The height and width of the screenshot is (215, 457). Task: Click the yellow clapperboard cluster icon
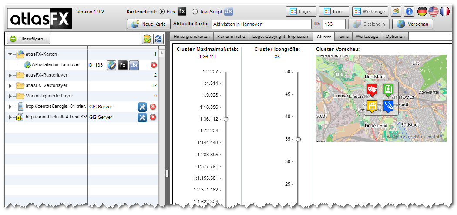tap(372, 106)
